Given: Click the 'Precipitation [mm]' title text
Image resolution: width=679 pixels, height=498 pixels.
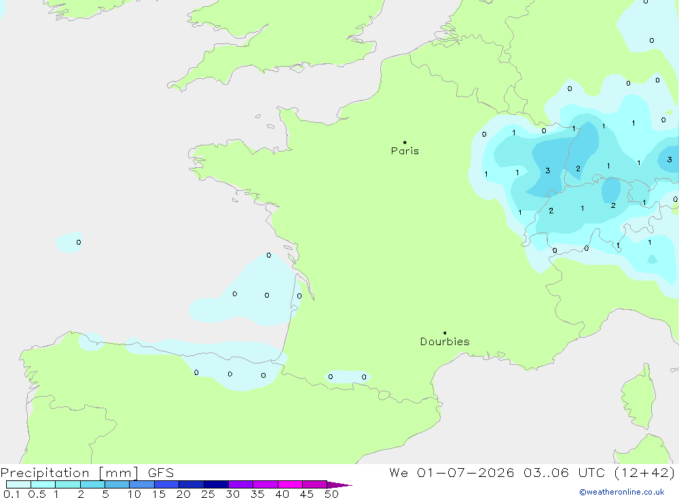Looking at the screenshot, I should pos(70,472).
